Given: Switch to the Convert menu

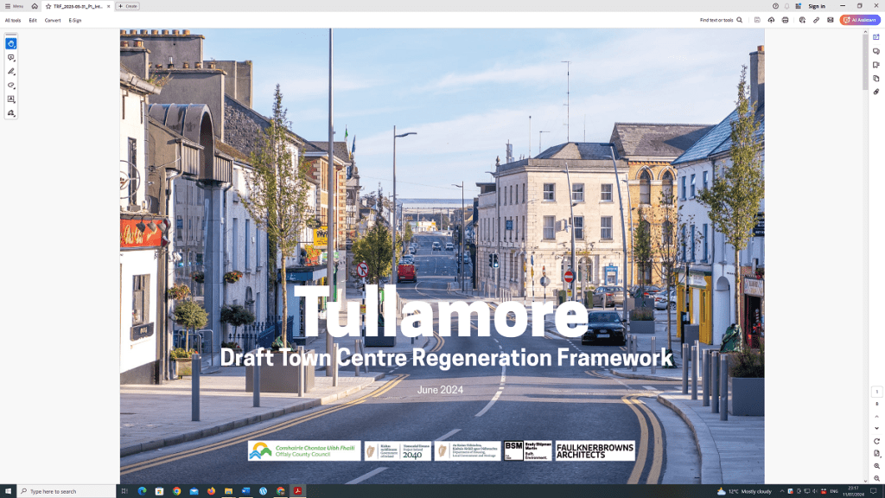Looking at the screenshot, I should [53, 20].
